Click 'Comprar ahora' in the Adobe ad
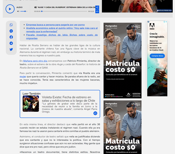 [157, 56]
